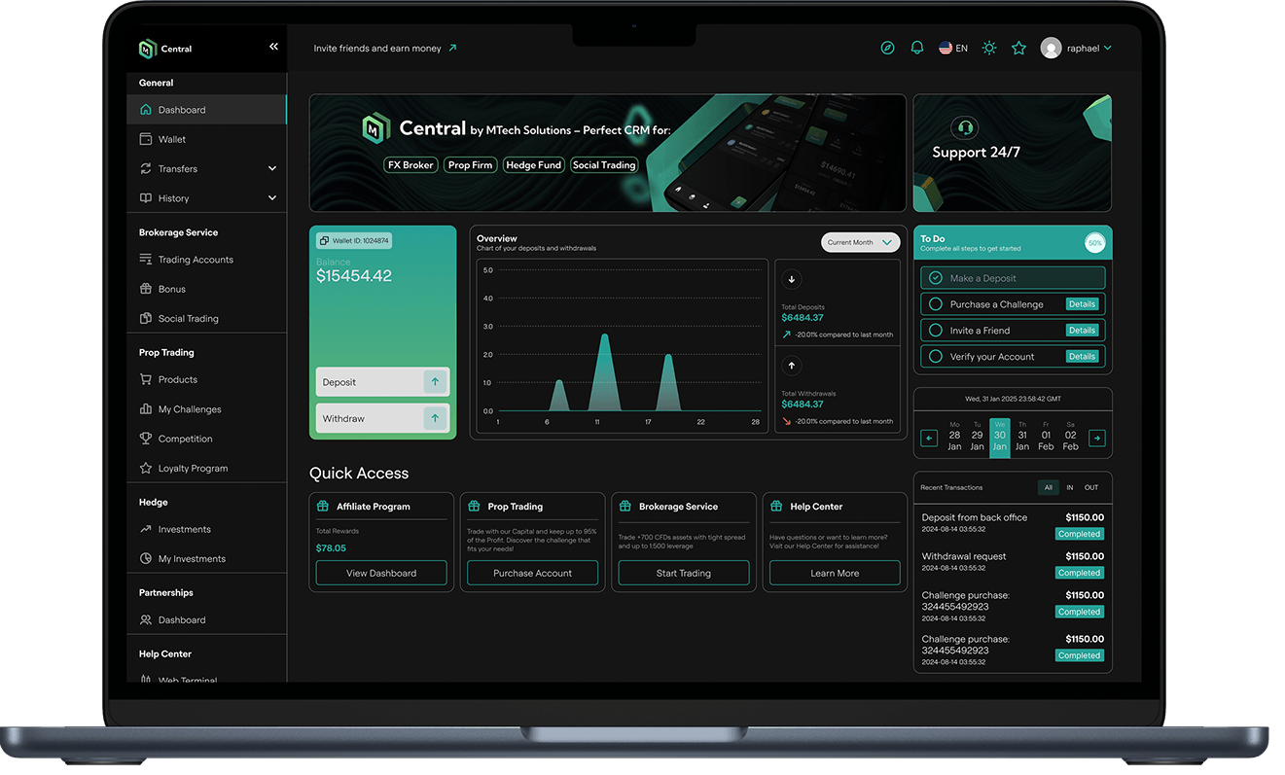
Task: Go to Dashboard under General
Action: click(206, 110)
